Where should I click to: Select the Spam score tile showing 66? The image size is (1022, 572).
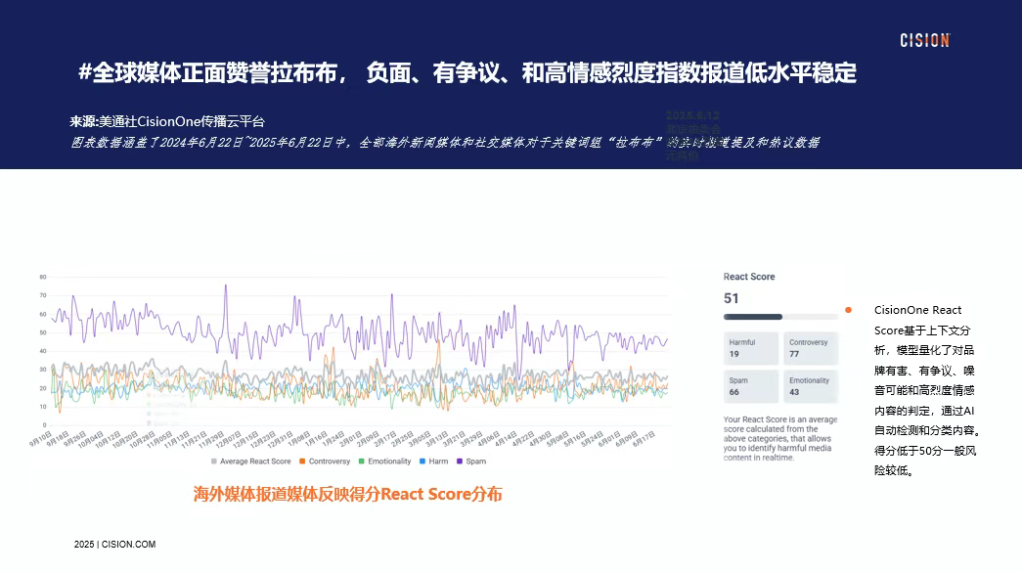coord(752,384)
